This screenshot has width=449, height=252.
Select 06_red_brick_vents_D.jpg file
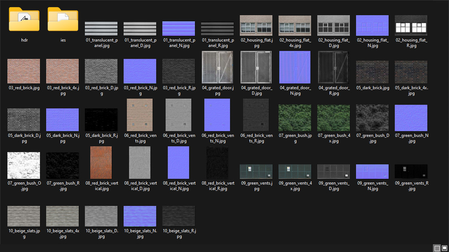click(x=178, y=115)
